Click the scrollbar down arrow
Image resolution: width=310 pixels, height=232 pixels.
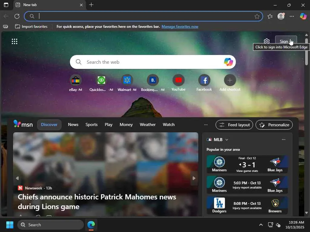tap(306, 213)
